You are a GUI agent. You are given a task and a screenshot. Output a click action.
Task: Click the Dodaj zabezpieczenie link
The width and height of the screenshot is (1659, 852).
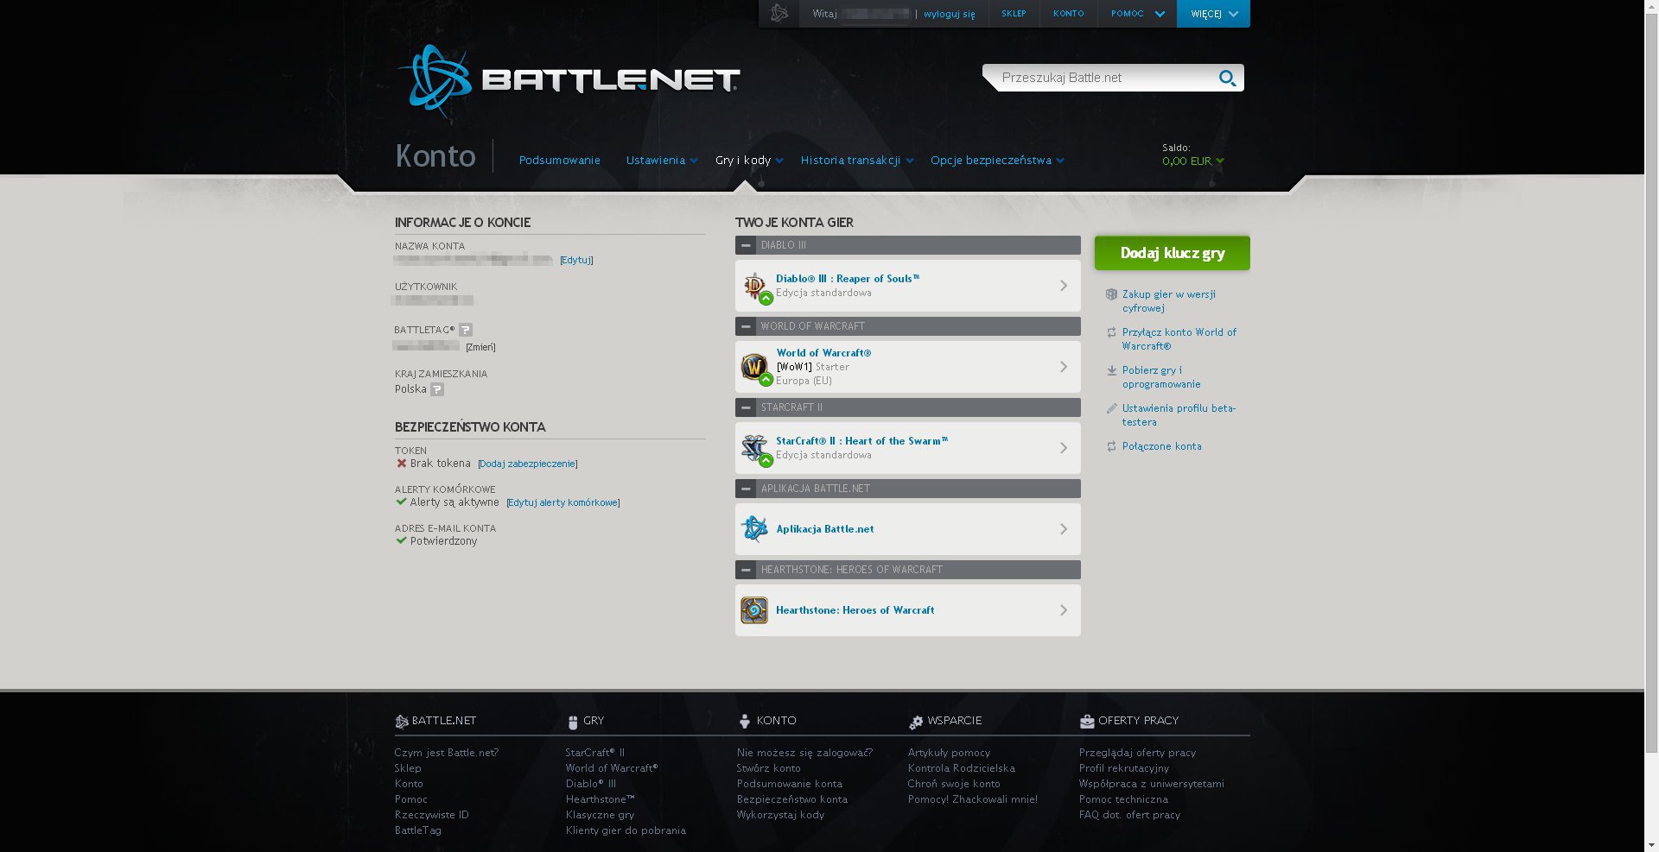(528, 464)
